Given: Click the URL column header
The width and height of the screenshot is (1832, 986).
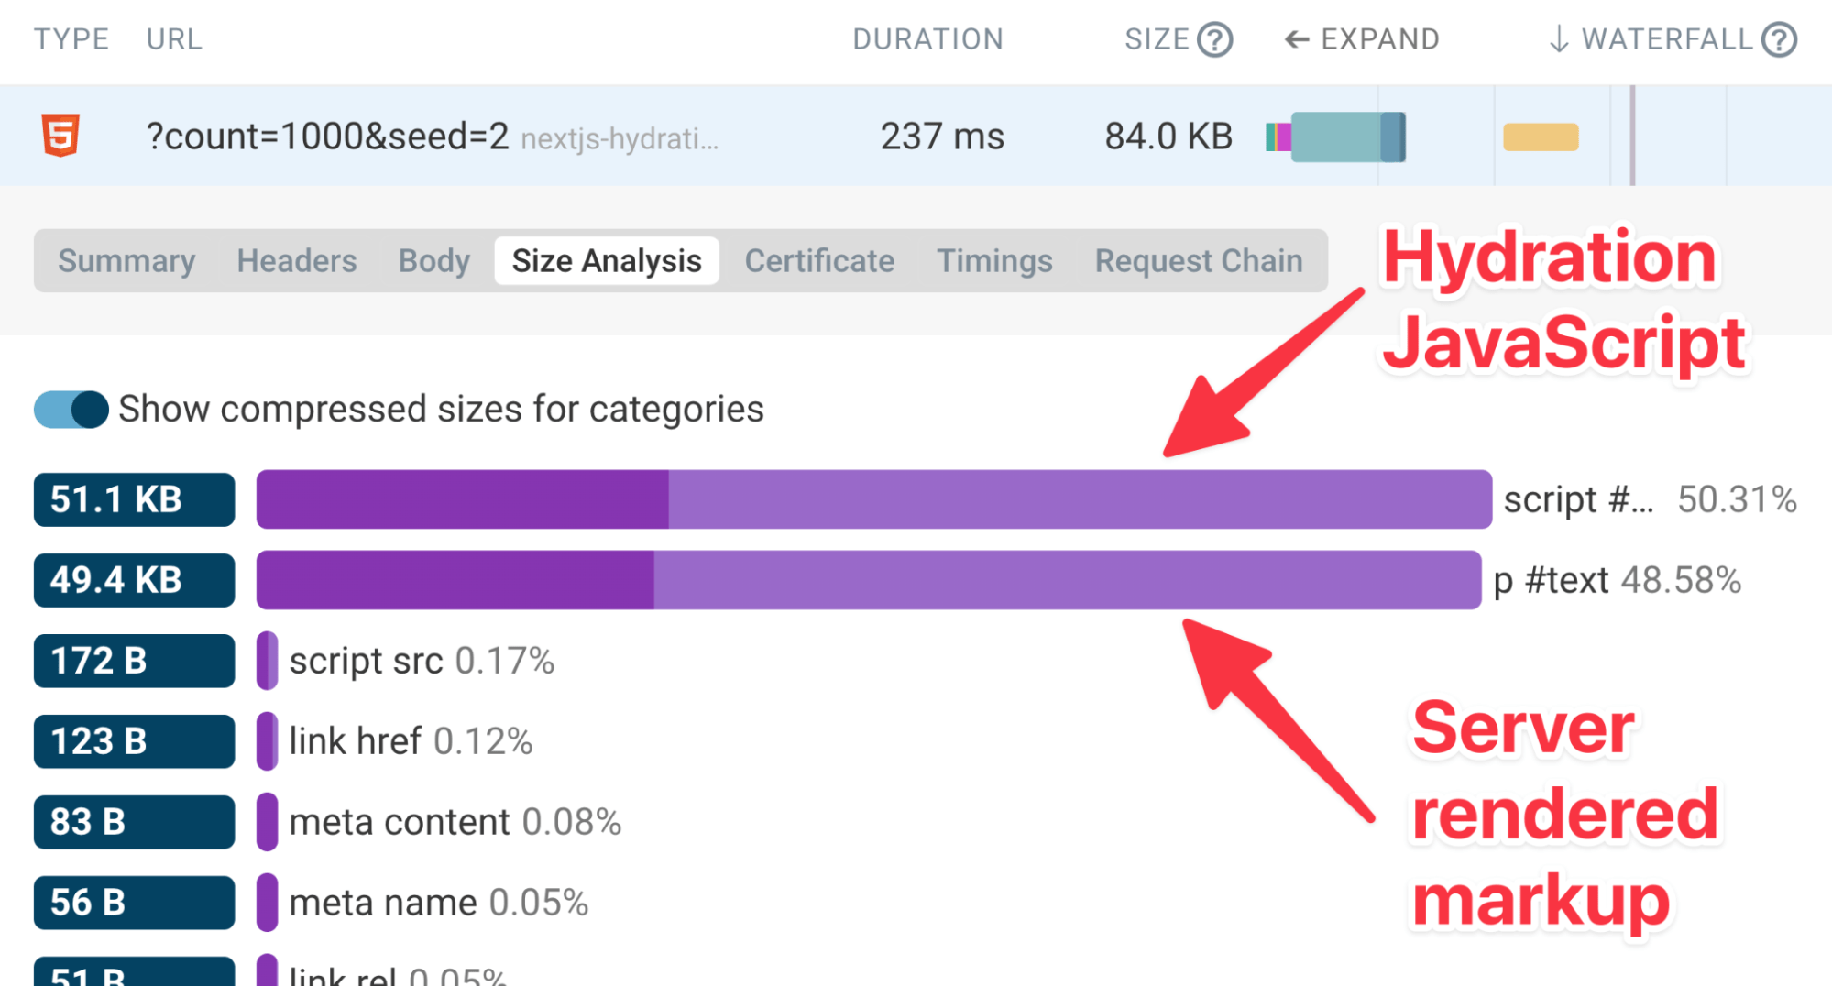Looking at the screenshot, I should point(173,38).
